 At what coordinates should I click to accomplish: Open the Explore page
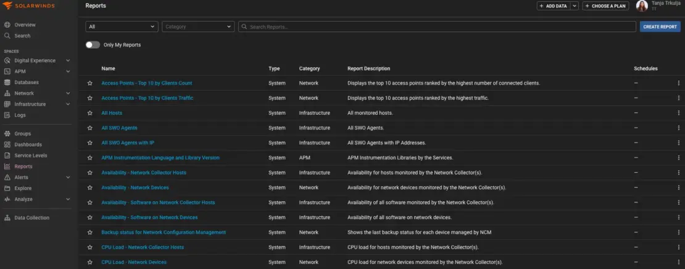[x=23, y=188]
